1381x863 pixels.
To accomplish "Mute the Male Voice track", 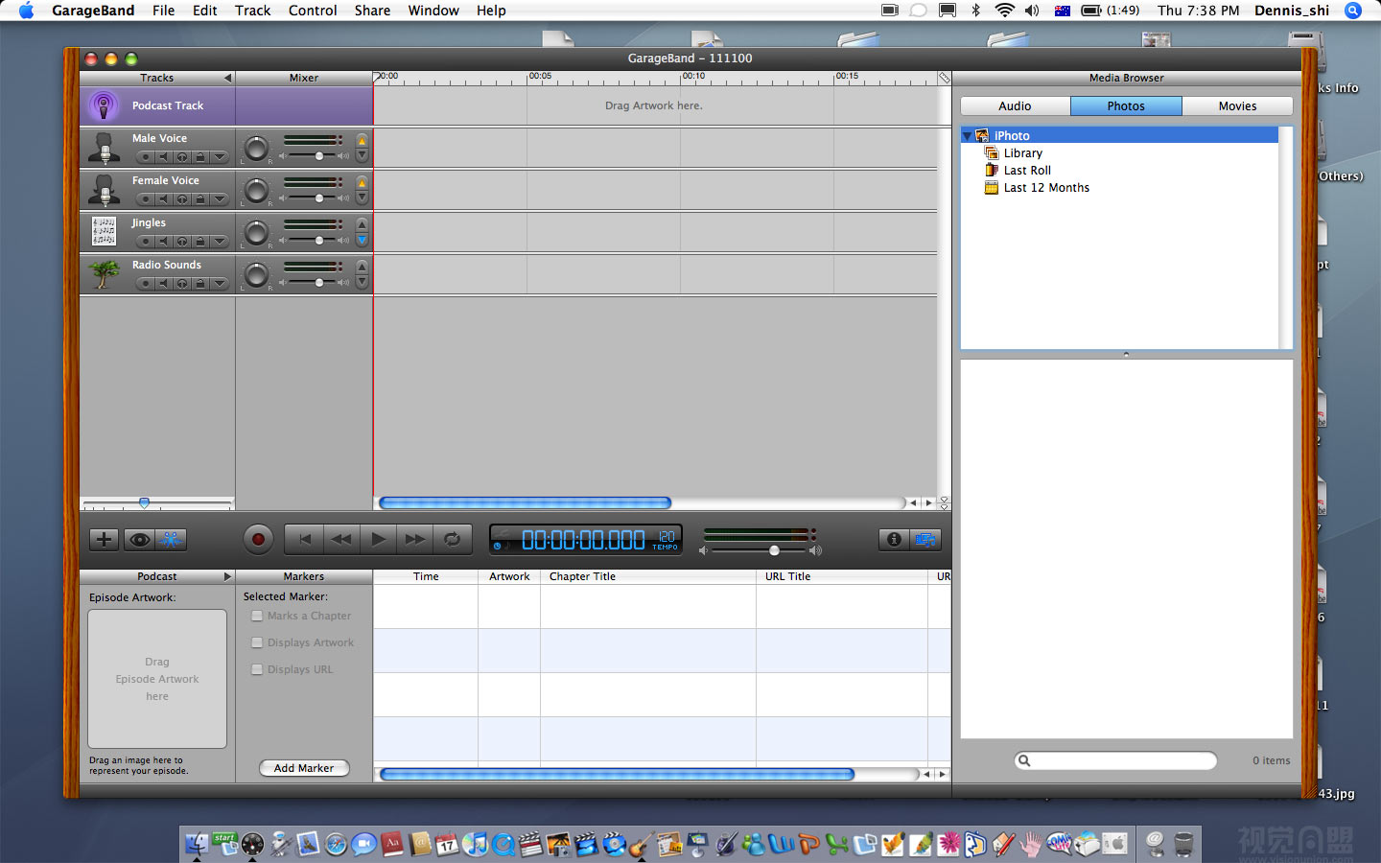I will pos(164,157).
